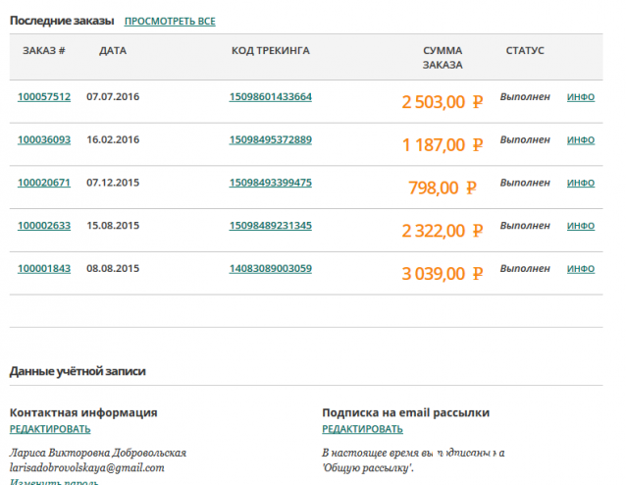Click the account email address text
The width and height of the screenshot is (626, 485).
[x=86, y=468]
